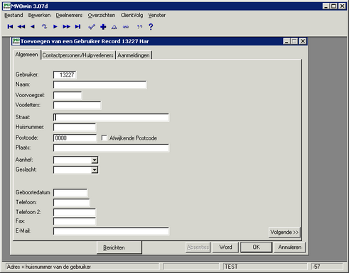The image size is (349, 273).
Task: Toggle Afwijkende Postcode checkbox
Action: click(x=104, y=138)
